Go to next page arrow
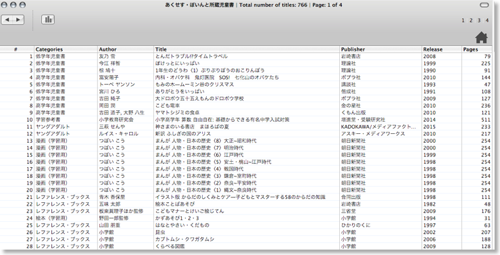This screenshot has width=500, height=255. (18, 20)
